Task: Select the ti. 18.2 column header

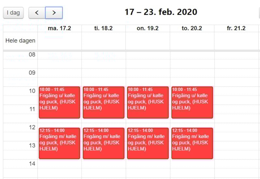Action: coord(104,28)
